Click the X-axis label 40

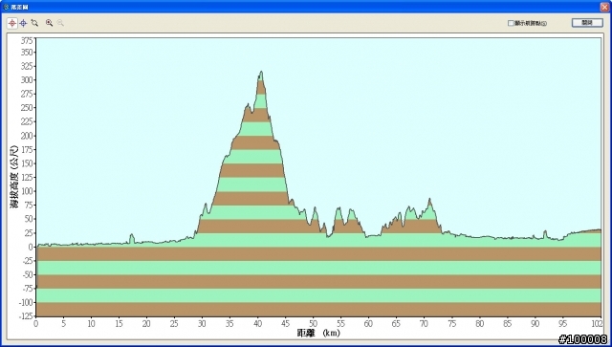(257, 324)
